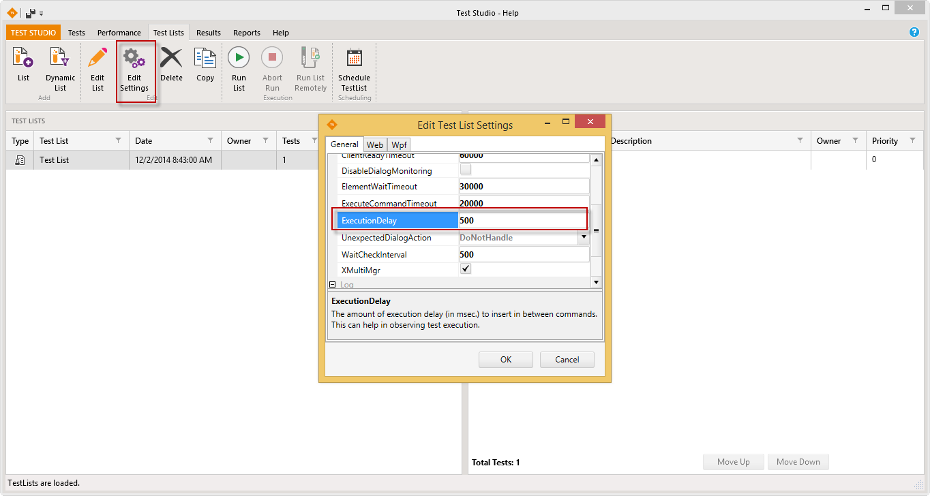The width and height of the screenshot is (930, 496).
Task: Enable the DisableDialogMonitoring checkbox
Action: pyautogui.click(x=466, y=170)
